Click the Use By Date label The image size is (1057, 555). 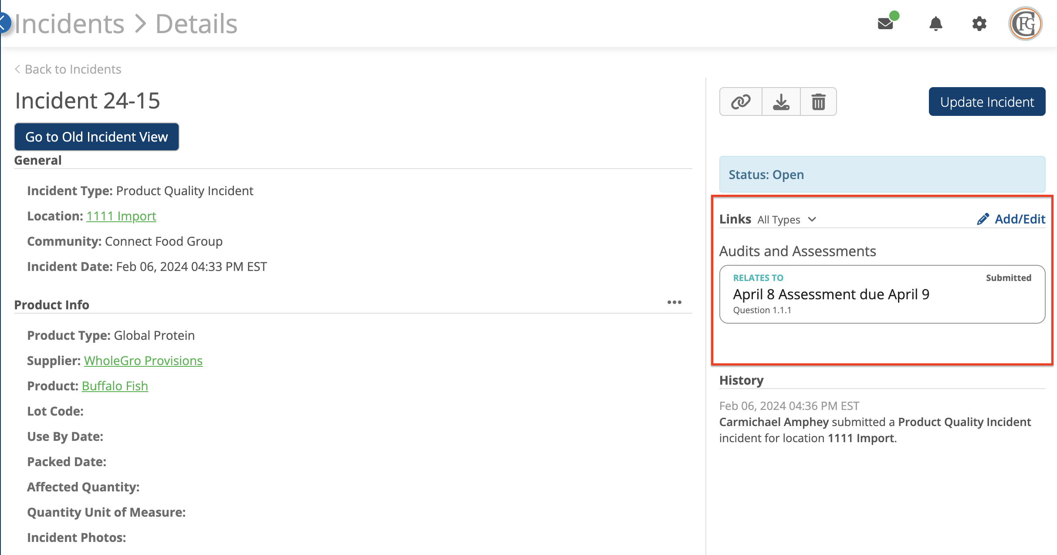pos(65,437)
